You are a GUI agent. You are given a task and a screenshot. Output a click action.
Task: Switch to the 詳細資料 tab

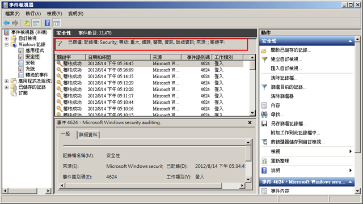click(x=88, y=135)
